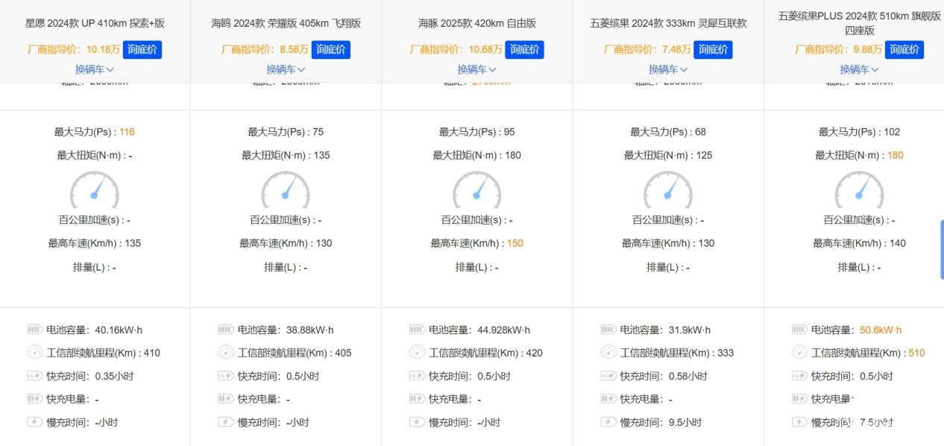
Task: Open 换辆车 dropdown under 五菱缤果PLUS 510km
Action: click(x=860, y=69)
